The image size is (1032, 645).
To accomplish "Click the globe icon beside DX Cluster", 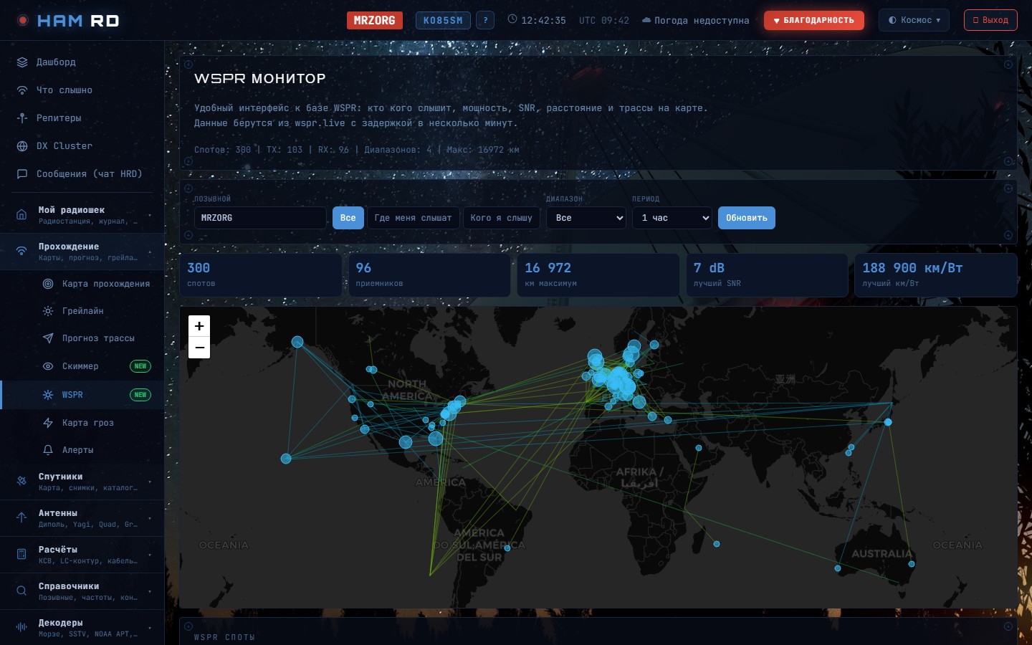I will click(x=22, y=146).
